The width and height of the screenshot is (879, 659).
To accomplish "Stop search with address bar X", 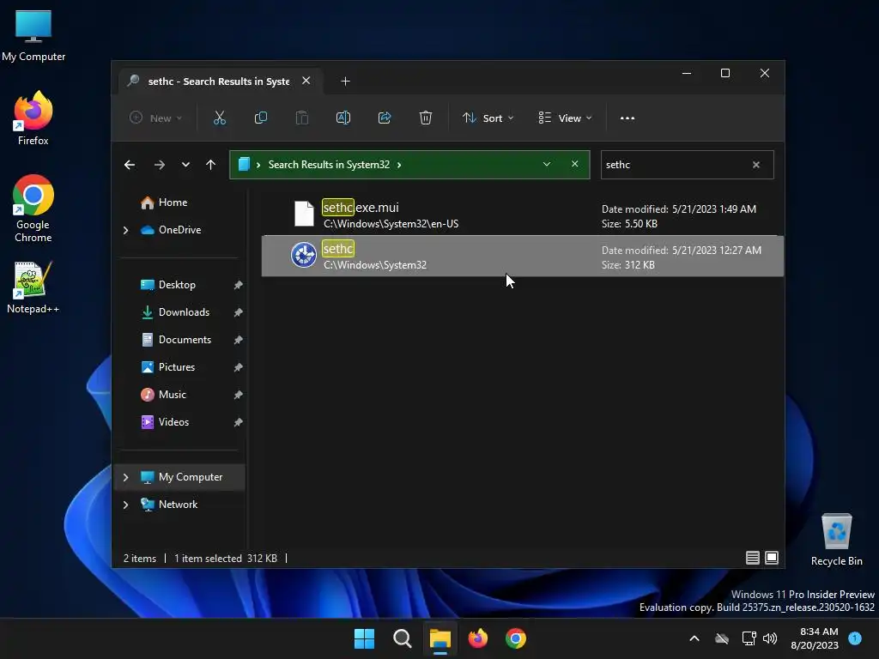I will coord(574,164).
